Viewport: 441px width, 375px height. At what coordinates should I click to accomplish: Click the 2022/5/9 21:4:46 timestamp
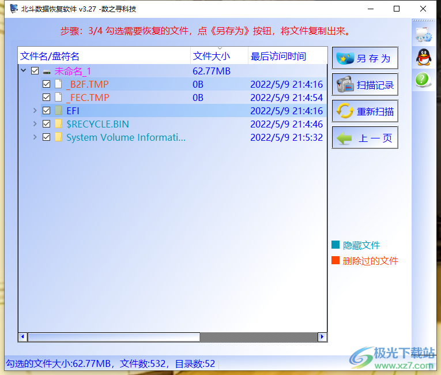[287, 124]
